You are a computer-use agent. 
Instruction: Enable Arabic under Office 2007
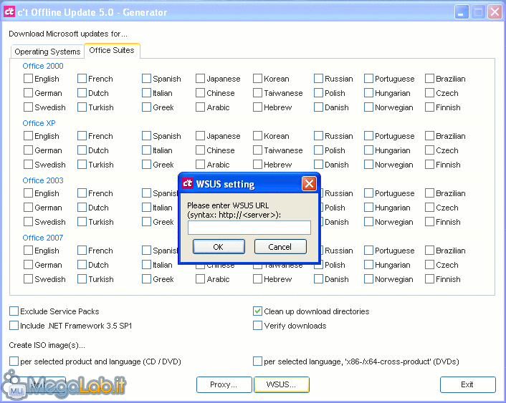(200, 279)
